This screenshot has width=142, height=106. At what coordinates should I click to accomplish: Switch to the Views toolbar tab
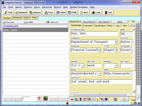point(35,18)
